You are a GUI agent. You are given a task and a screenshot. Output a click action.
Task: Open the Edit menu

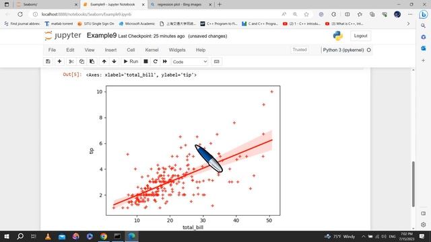(70, 50)
